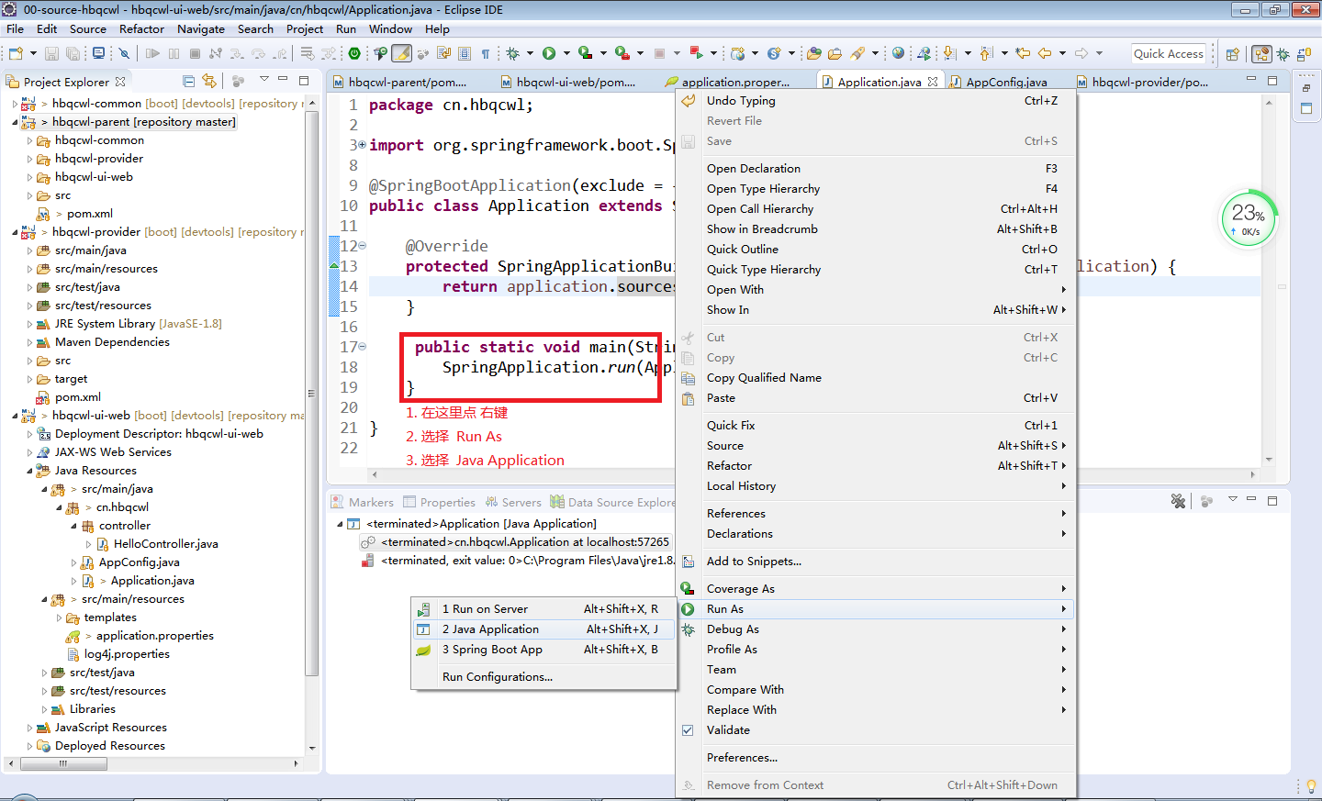Click the Back navigation yellow arrow
Image resolution: width=1322 pixels, height=801 pixels.
click(1045, 53)
